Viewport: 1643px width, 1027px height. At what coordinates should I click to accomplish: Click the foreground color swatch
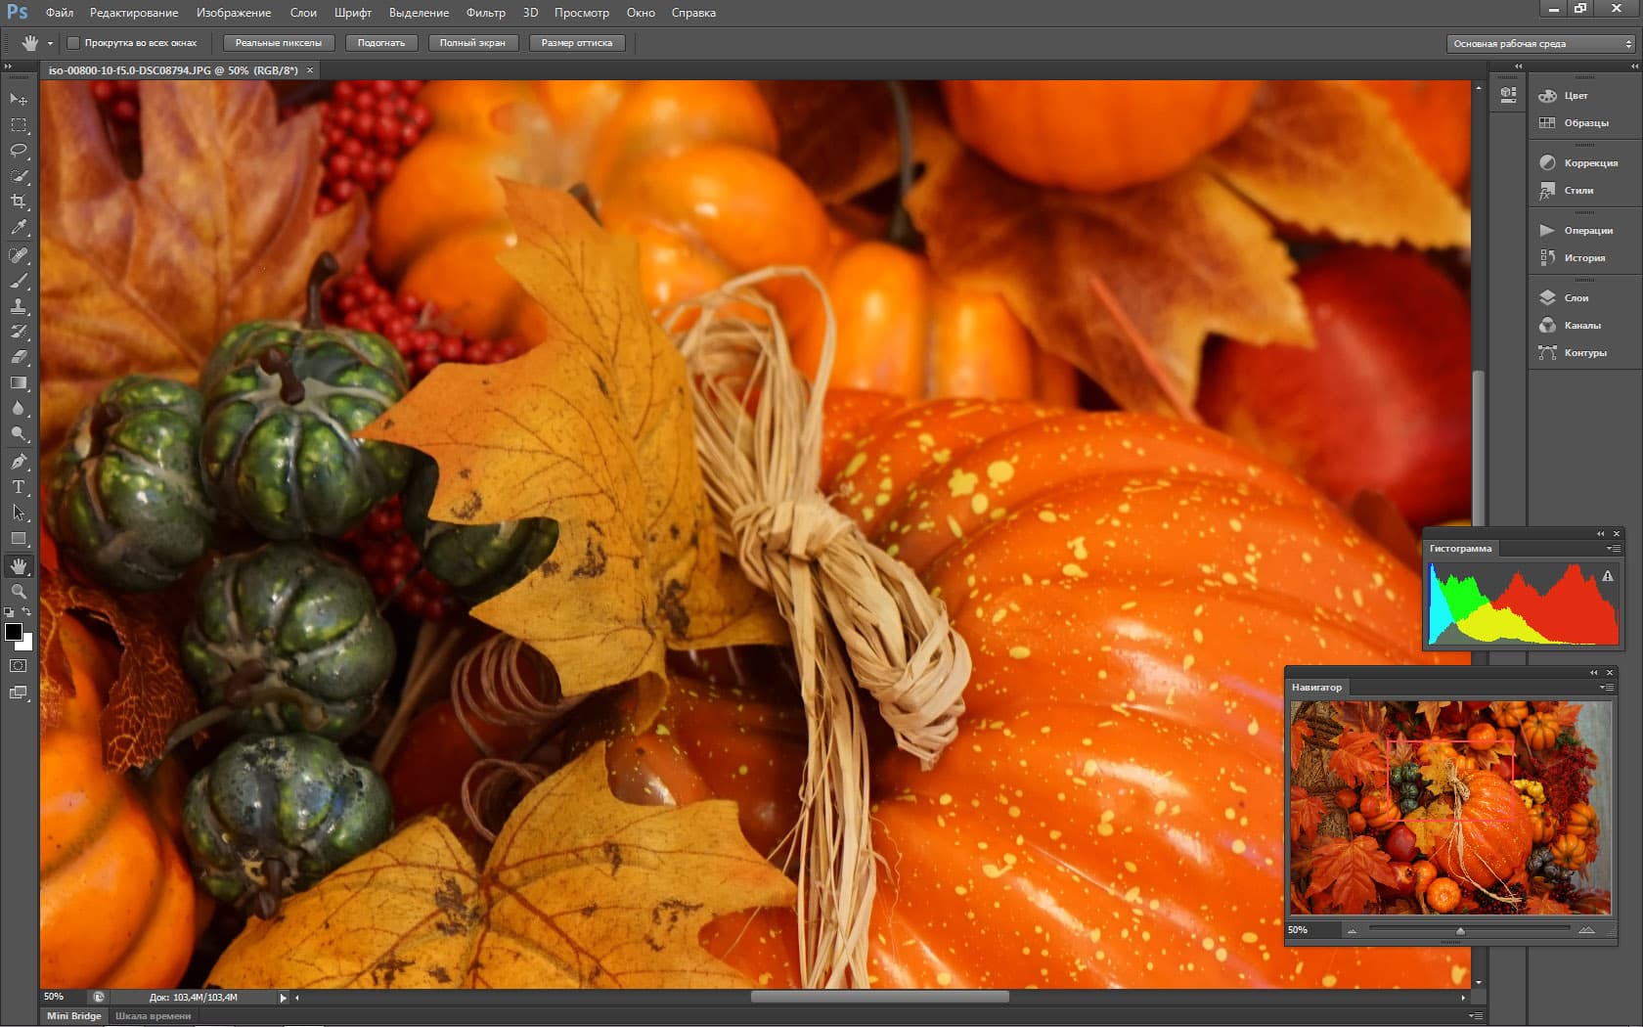[x=13, y=631]
